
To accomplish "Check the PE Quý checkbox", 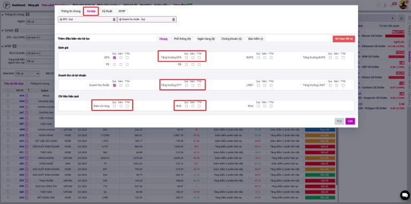I will point(115,64).
